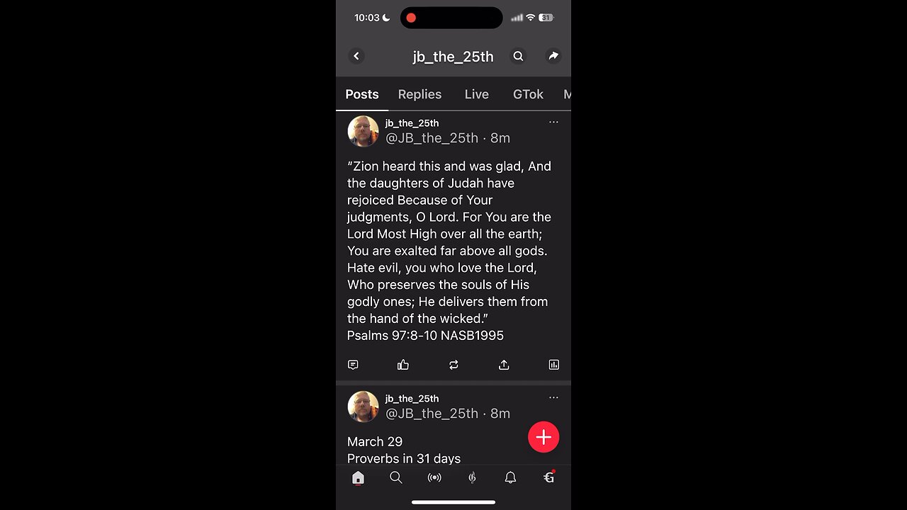Tap first post's profile avatar
The image size is (907, 510).
[363, 131]
